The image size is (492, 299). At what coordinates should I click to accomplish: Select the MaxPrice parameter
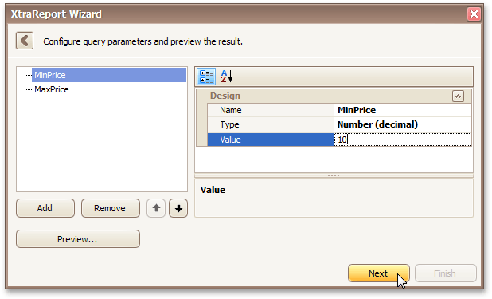(x=52, y=89)
